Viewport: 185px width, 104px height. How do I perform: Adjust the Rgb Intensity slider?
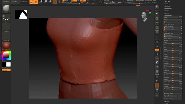(71, 3)
